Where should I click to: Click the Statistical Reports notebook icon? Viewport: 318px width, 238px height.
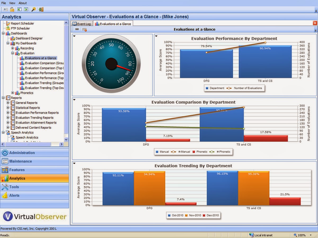pyautogui.click(x=13, y=108)
